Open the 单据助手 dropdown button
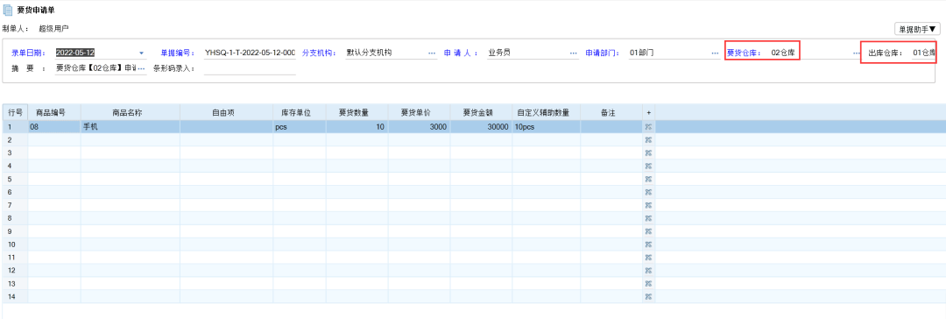 click(x=917, y=28)
